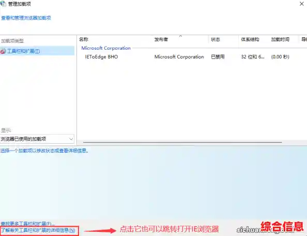Viewport: 307px width, 236px height.
Task: Click the 选择一个加载项以修改状态或查看详细信息 text
Action: 44,151
